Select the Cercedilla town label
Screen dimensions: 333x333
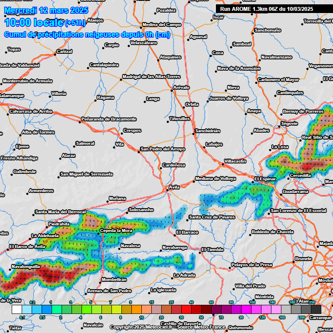coord(300,176)
